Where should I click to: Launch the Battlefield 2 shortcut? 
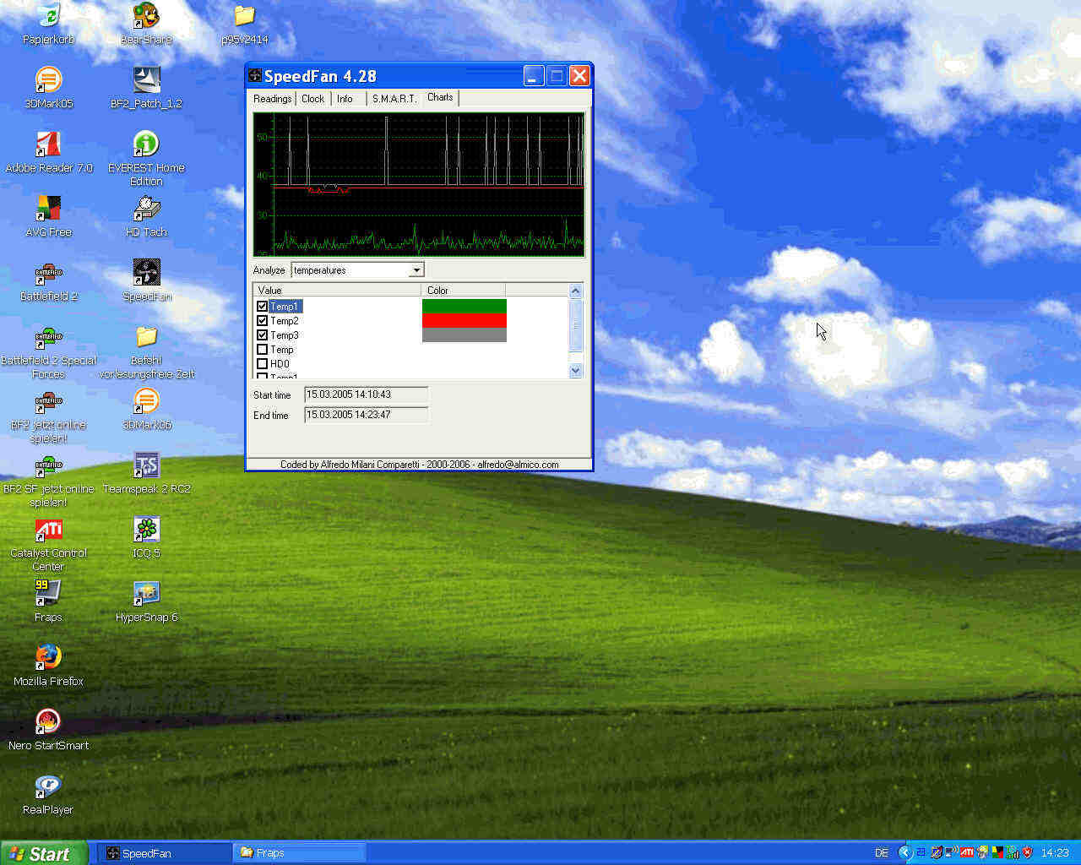(x=48, y=280)
